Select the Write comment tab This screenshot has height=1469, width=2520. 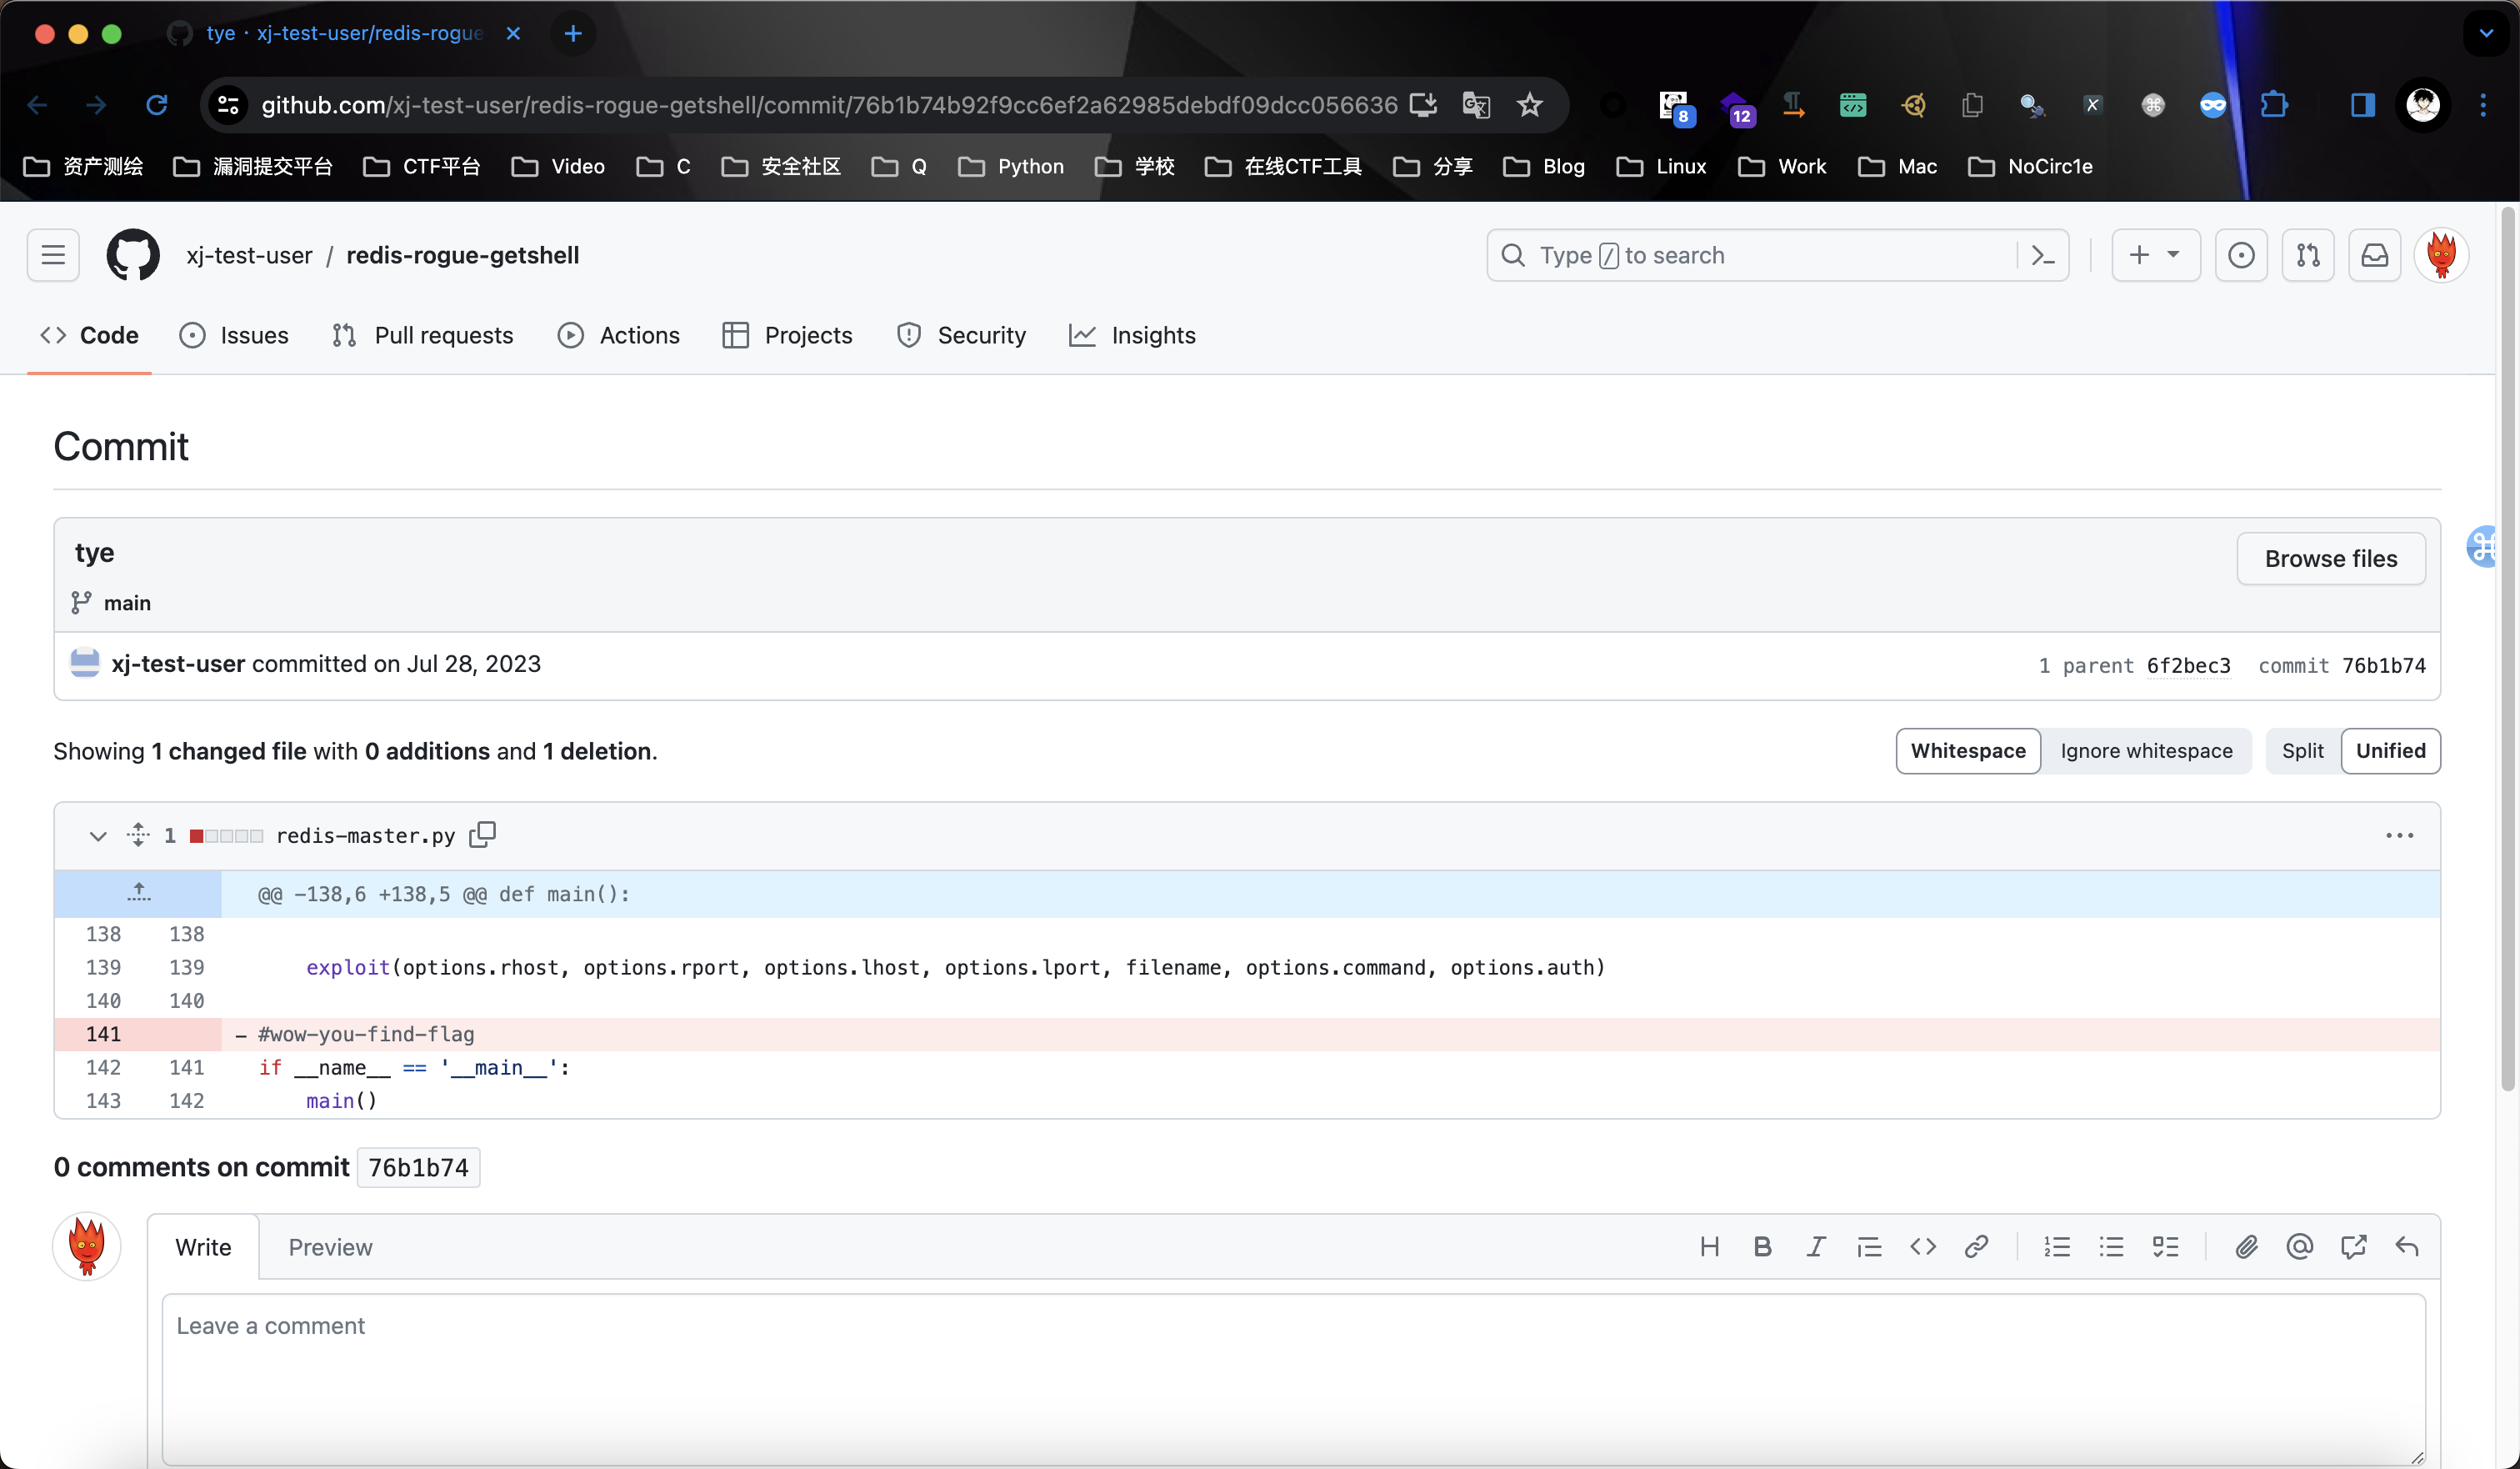point(203,1247)
